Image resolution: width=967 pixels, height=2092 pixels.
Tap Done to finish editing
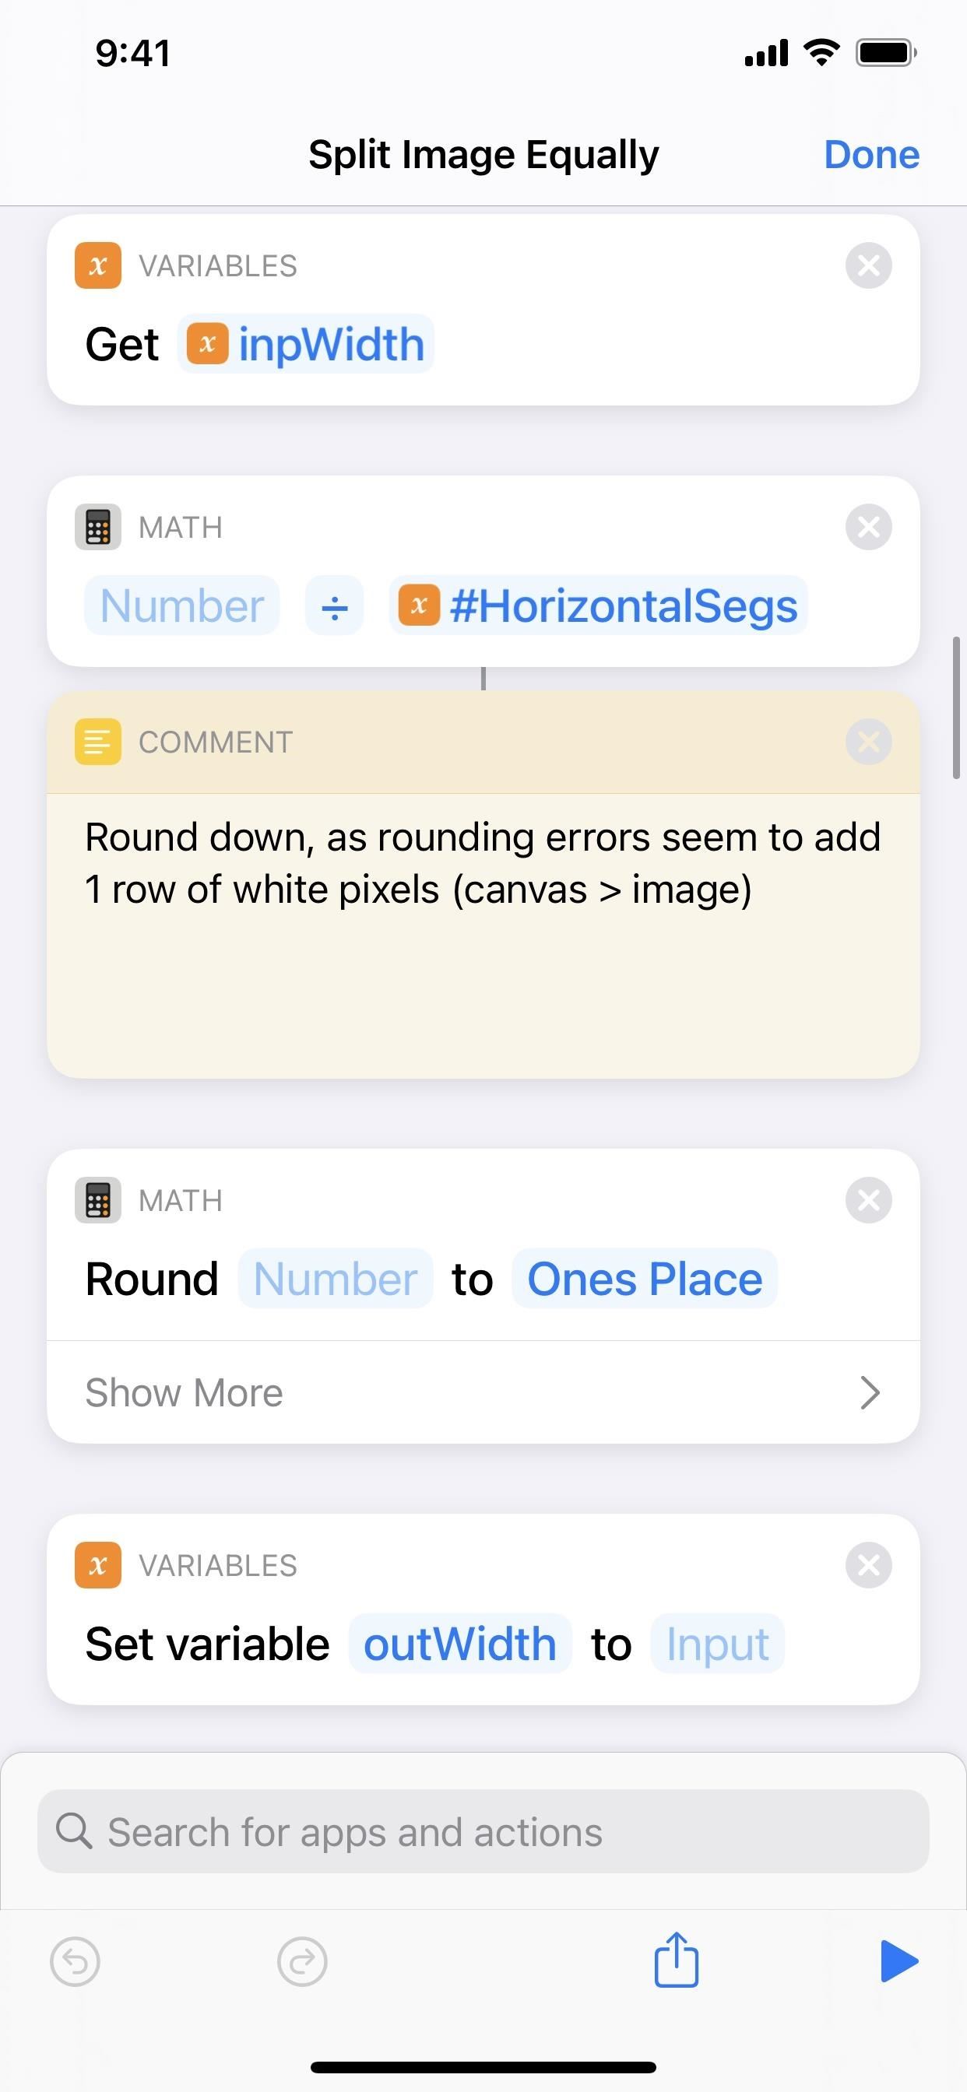[x=871, y=154]
